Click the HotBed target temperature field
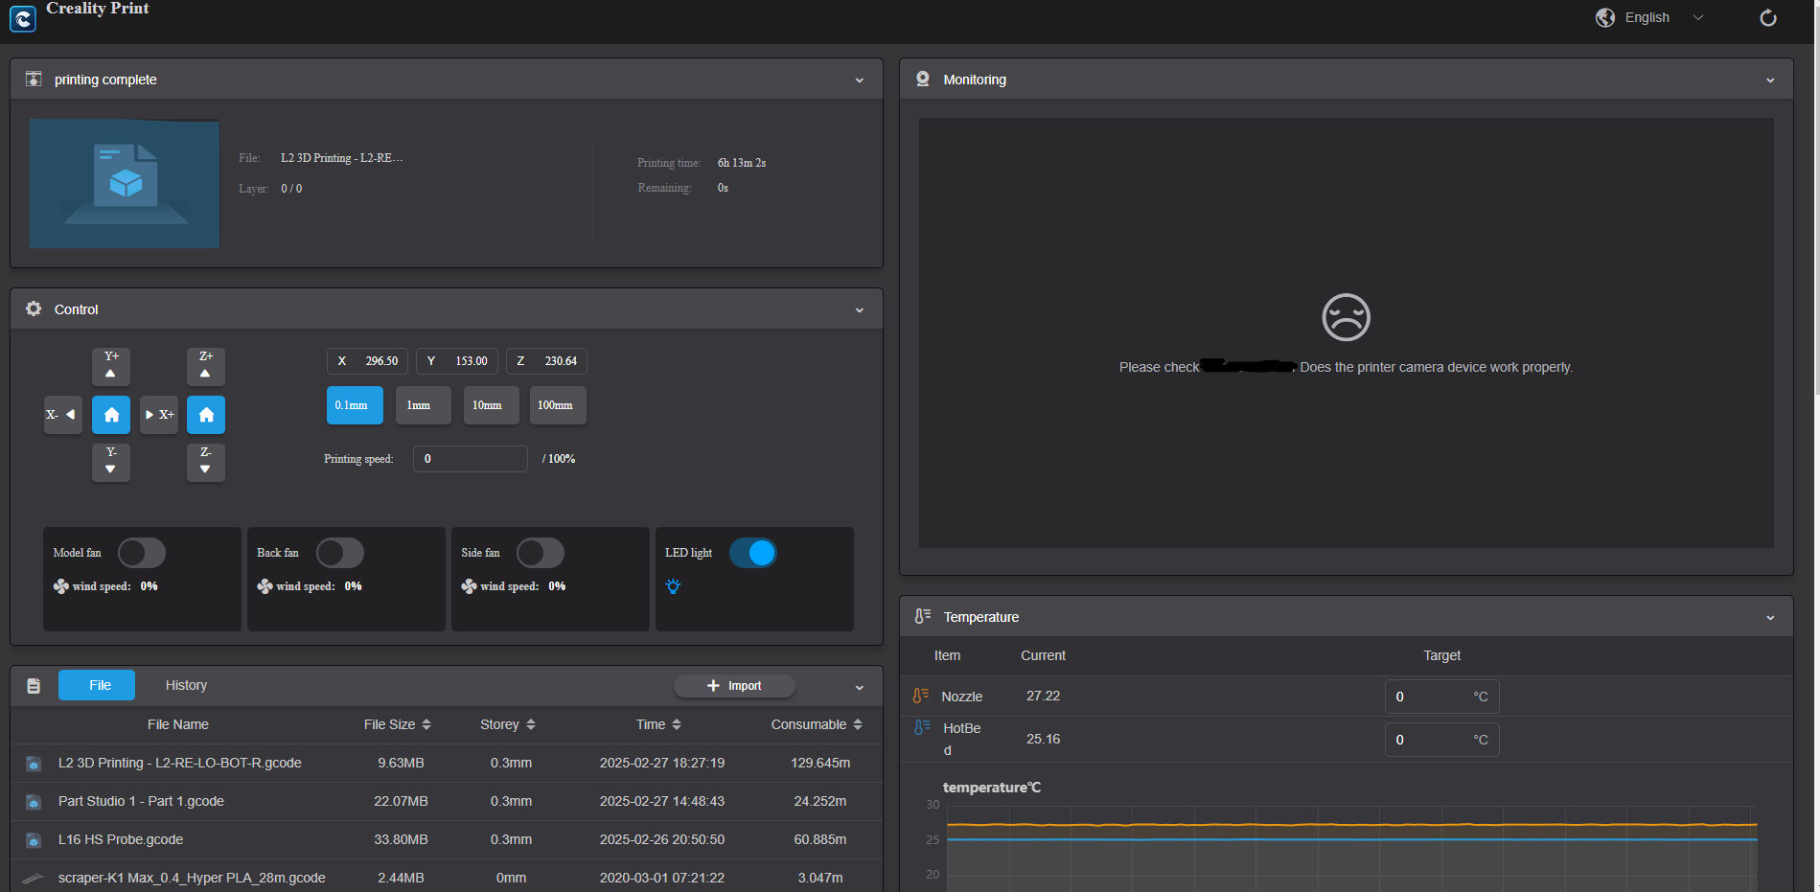This screenshot has width=1820, height=892. coord(1441,740)
